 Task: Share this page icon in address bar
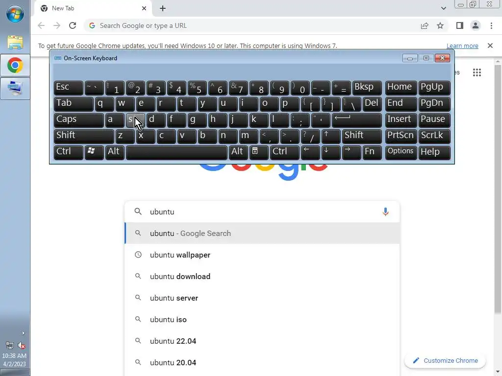pyautogui.click(x=425, y=25)
